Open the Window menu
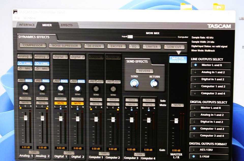Image resolution: width=244 pixels, height=161 pixels. click(x=29, y=18)
